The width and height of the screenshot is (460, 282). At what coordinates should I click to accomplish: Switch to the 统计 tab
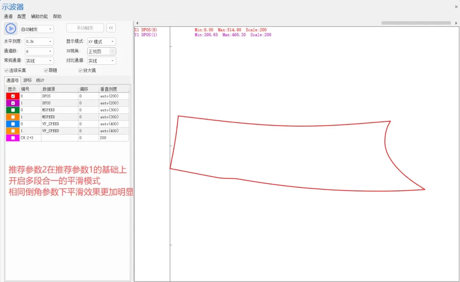coord(40,80)
